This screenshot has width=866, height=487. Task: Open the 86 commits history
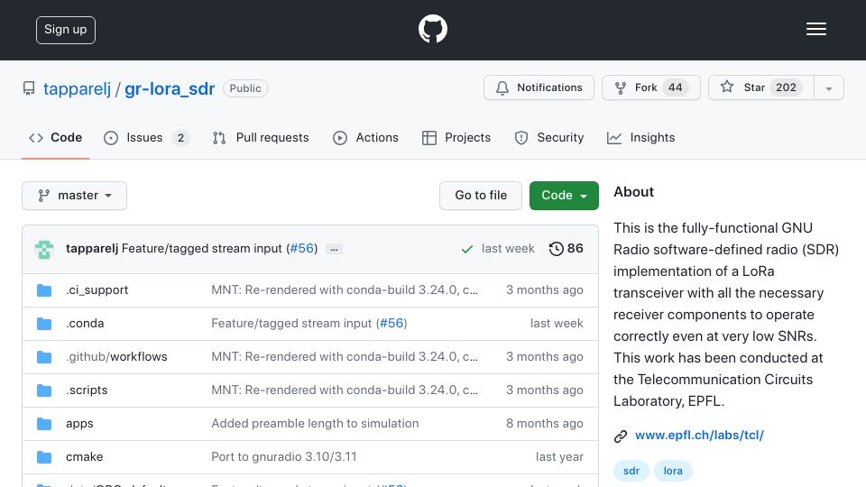click(x=567, y=249)
